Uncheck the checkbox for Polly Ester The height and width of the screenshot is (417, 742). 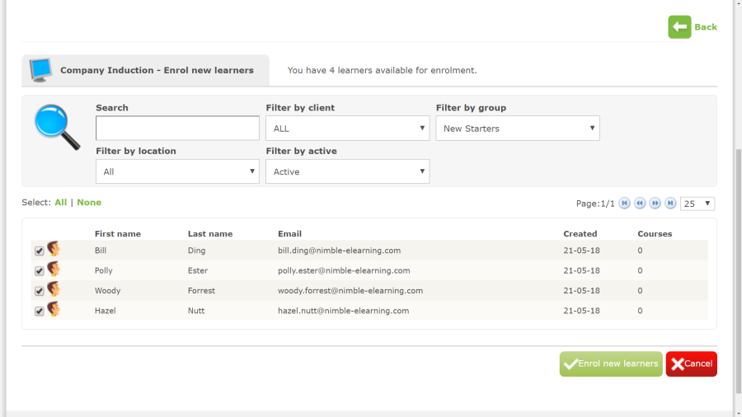(39, 271)
